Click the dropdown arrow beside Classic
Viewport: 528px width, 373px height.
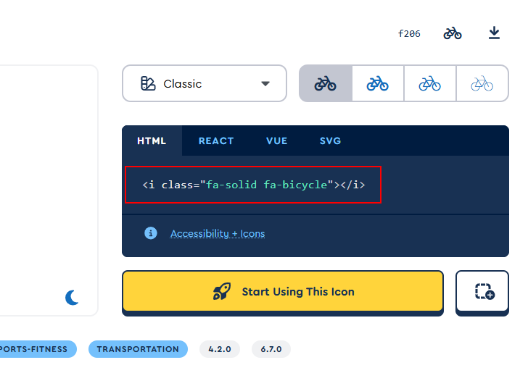[265, 84]
